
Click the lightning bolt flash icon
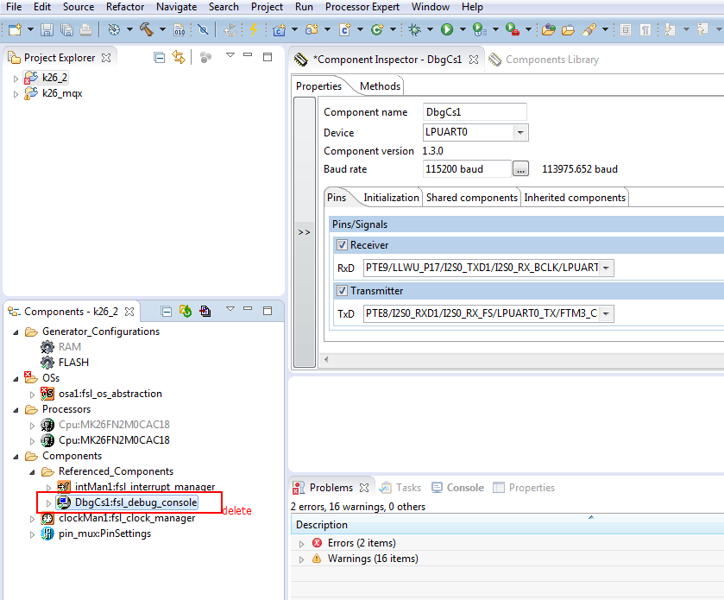click(253, 30)
